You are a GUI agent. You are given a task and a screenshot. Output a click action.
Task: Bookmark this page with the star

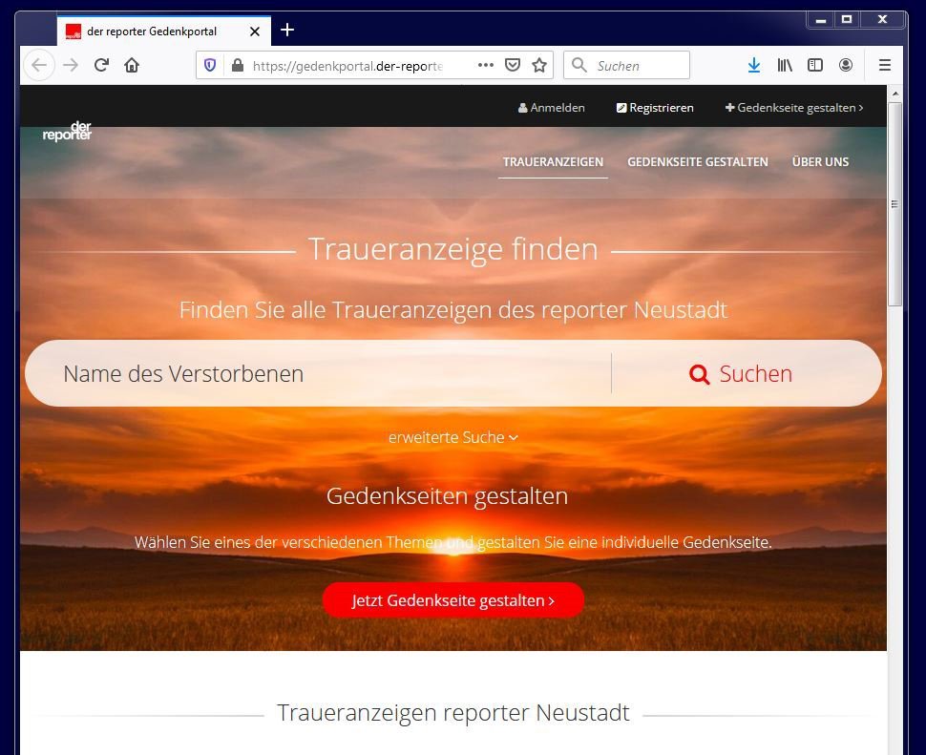click(539, 65)
